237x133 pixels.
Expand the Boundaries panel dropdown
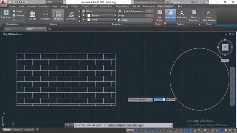pyautogui.click(x=13, y=24)
